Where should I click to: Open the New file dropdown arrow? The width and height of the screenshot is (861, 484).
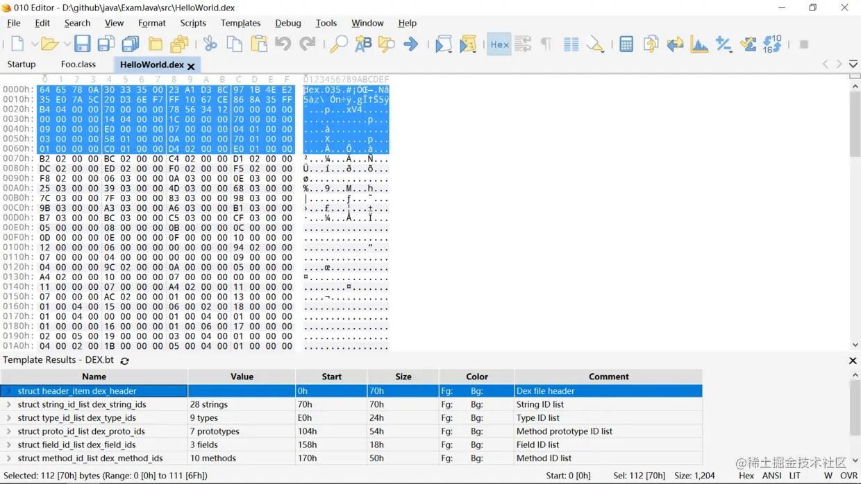35,44
